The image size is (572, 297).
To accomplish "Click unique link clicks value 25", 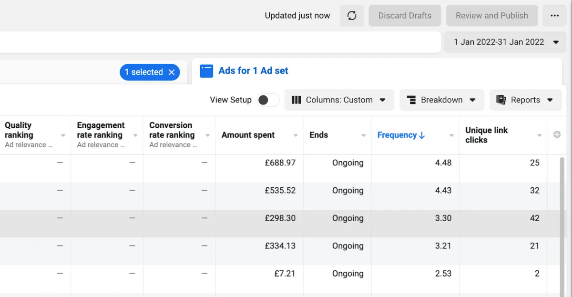I will [x=534, y=163].
